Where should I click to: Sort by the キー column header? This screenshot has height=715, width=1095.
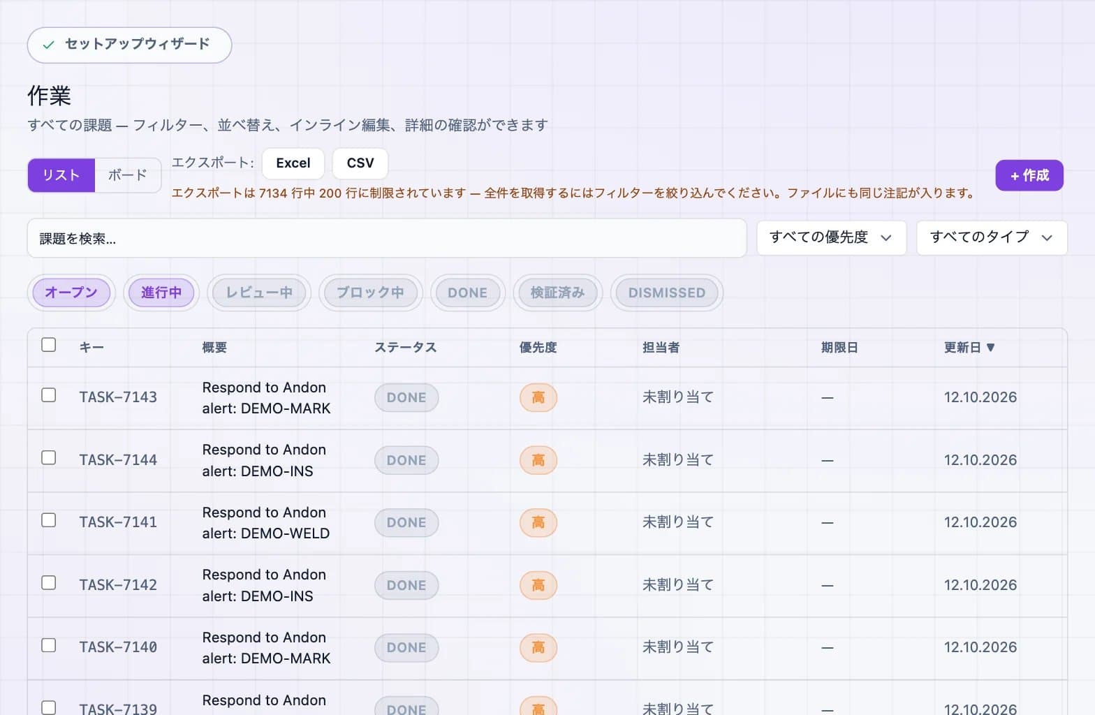[x=91, y=348]
